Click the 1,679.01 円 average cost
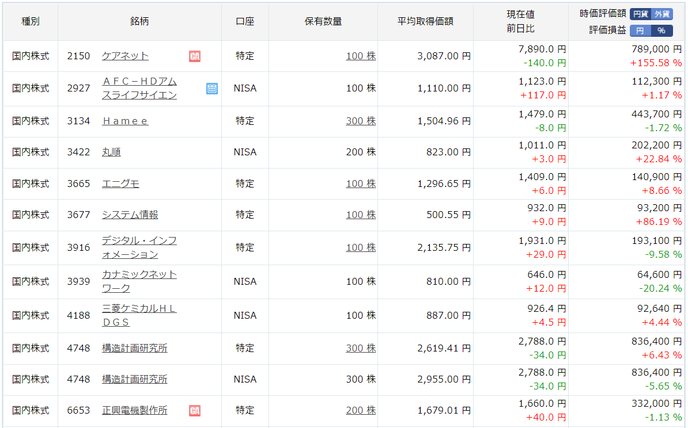688x428 pixels. click(444, 411)
